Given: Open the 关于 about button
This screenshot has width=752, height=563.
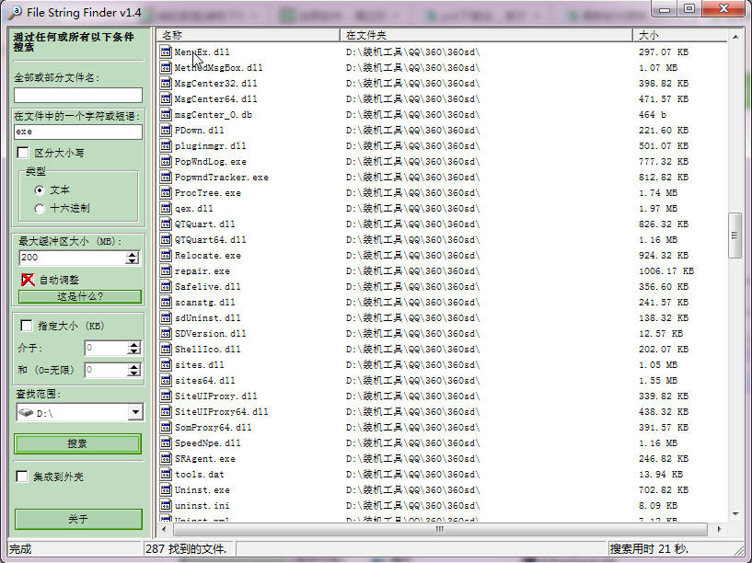Looking at the screenshot, I should pyautogui.click(x=78, y=520).
